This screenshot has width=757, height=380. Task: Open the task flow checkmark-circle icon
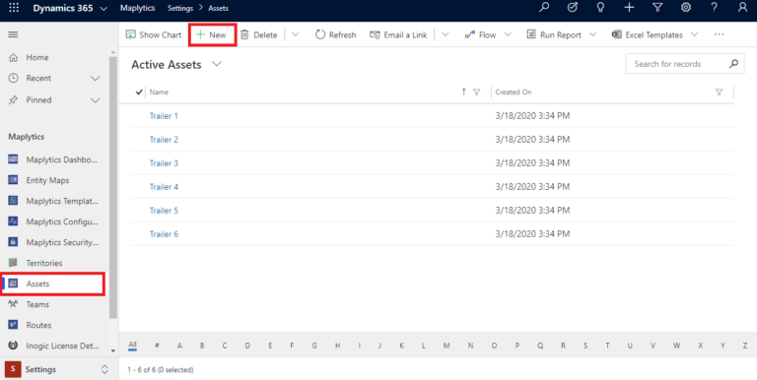(572, 8)
